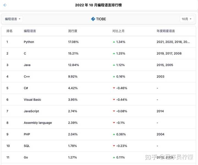Click the red down arrow beside -0.44%

[x=114, y=100]
